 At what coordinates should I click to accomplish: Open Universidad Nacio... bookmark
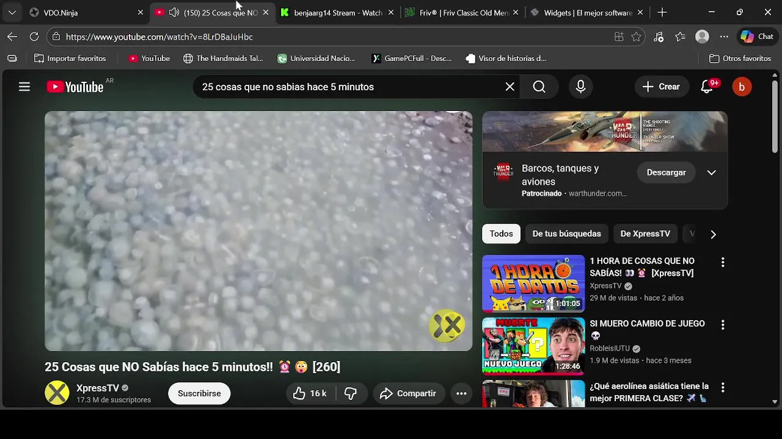click(316, 59)
